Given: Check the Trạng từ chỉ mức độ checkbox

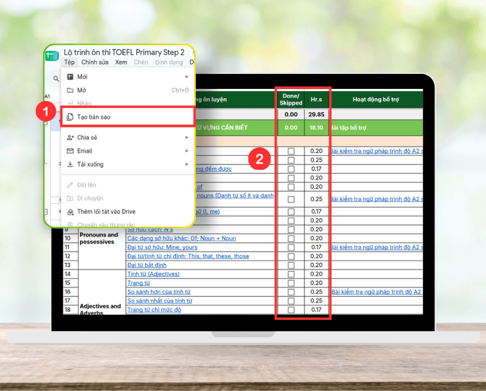Looking at the screenshot, I should pyautogui.click(x=291, y=310).
